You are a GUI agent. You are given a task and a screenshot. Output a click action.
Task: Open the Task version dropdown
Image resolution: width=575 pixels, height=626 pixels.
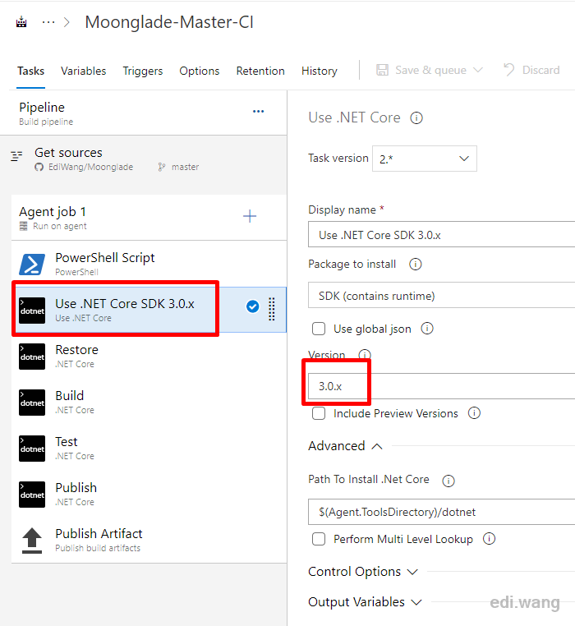(425, 159)
